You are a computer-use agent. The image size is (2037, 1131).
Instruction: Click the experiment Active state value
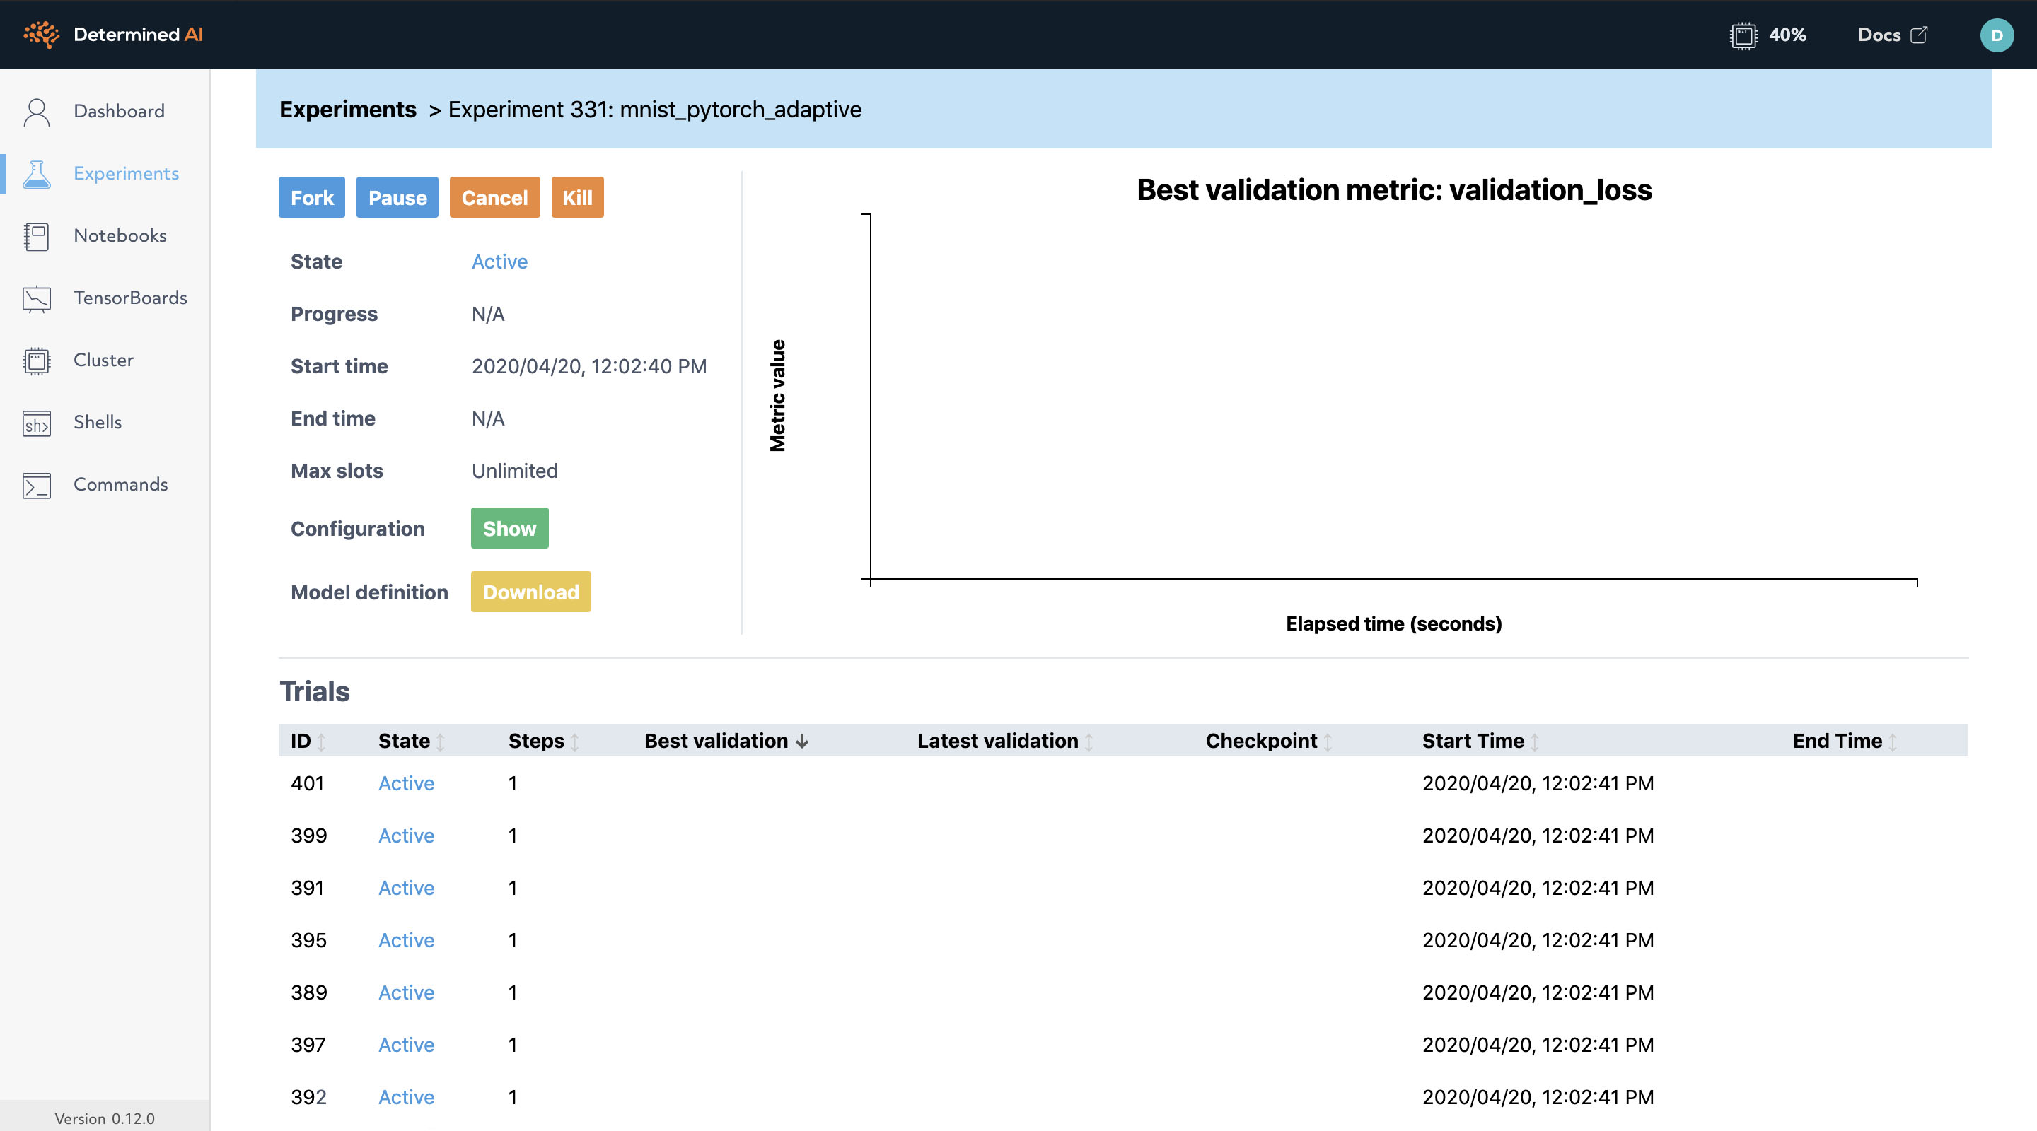pos(500,262)
